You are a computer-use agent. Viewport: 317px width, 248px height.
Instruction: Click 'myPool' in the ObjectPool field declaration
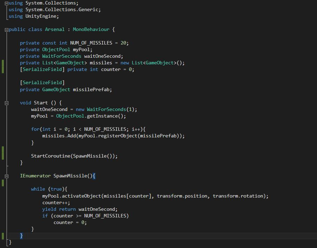point(81,49)
